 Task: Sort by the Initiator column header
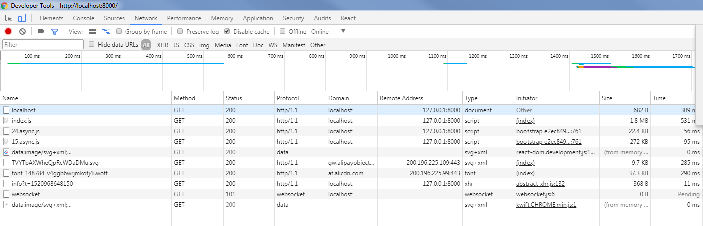click(x=557, y=98)
